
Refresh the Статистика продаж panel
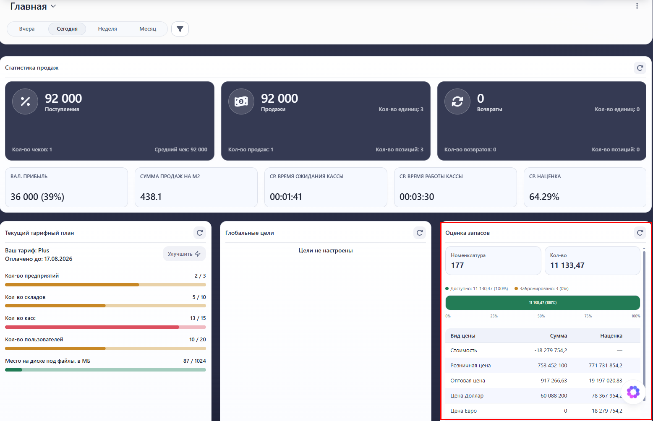[640, 68]
